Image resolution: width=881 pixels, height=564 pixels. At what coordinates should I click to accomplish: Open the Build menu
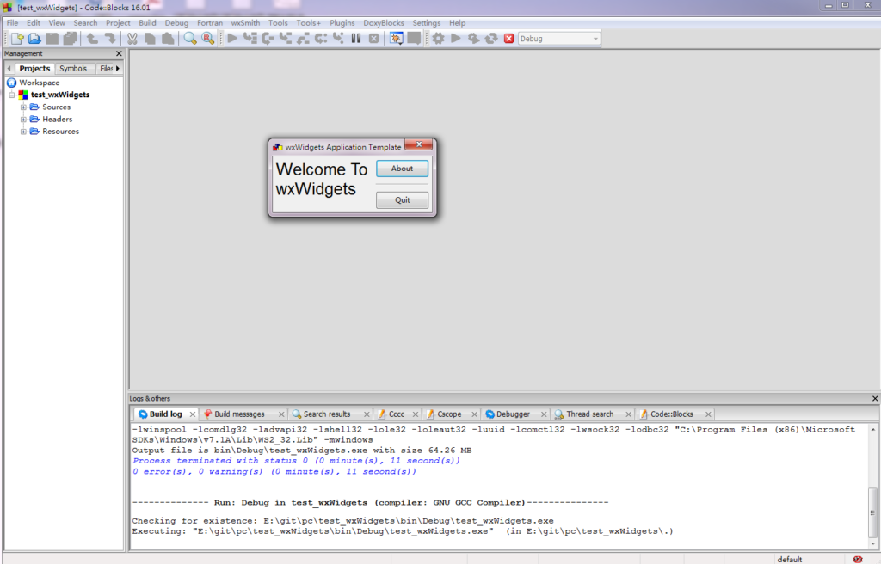(147, 23)
